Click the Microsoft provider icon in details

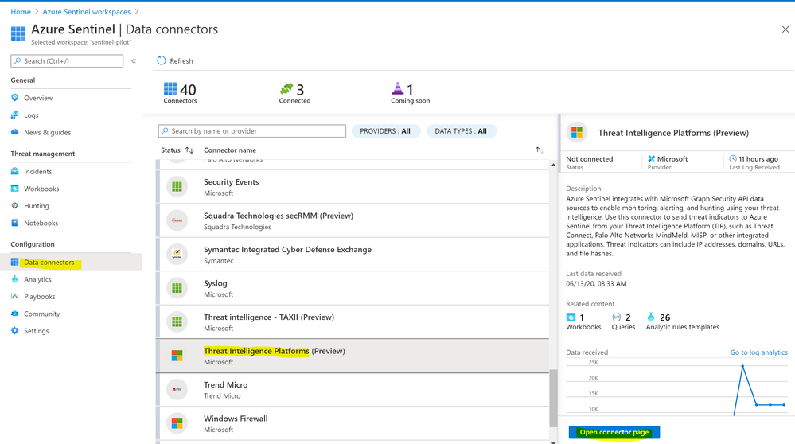[x=652, y=158]
